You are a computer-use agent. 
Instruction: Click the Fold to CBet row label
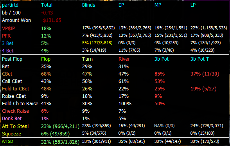16,89
